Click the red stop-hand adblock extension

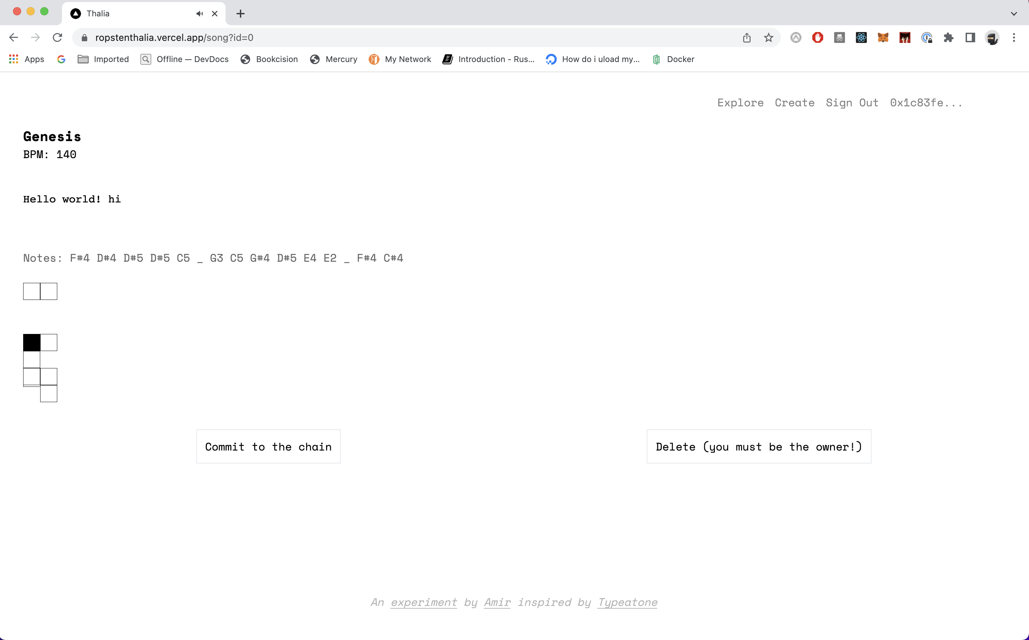tap(817, 38)
